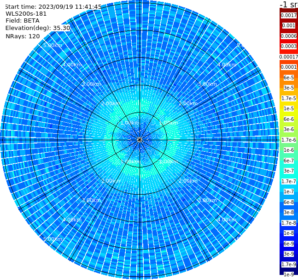298x280 pixels.
Task: Click the 3e-5 colorbar tick
Action: point(289,88)
